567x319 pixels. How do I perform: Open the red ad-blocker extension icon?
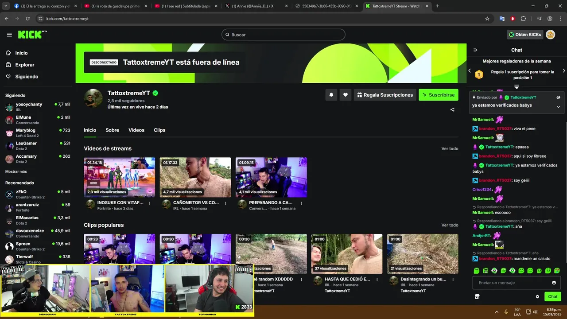513,19
